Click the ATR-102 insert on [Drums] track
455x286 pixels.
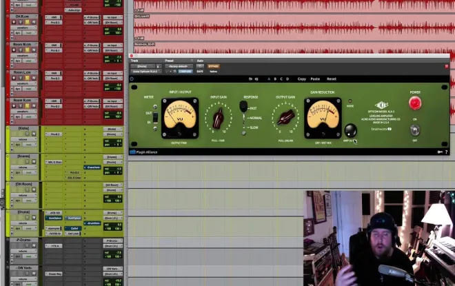[x=54, y=213]
